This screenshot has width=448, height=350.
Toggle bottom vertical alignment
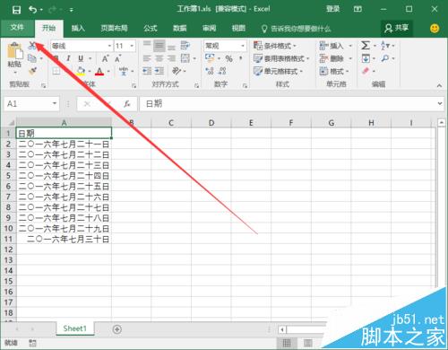tap(171, 47)
